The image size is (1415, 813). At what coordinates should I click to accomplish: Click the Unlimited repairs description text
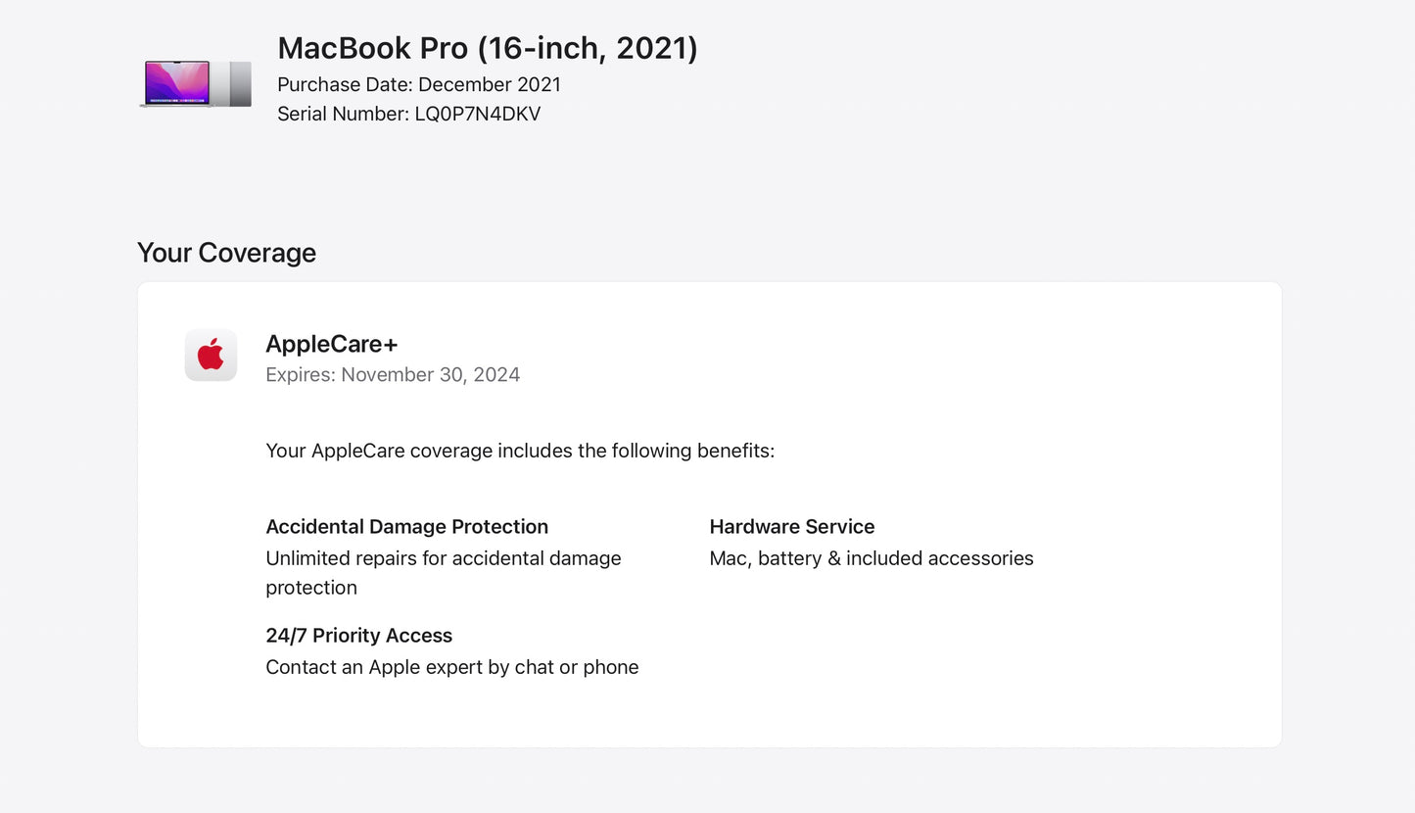[x=443, y=558]
